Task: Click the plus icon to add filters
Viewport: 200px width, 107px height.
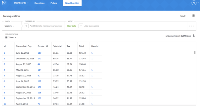Action: coord(26,26)
